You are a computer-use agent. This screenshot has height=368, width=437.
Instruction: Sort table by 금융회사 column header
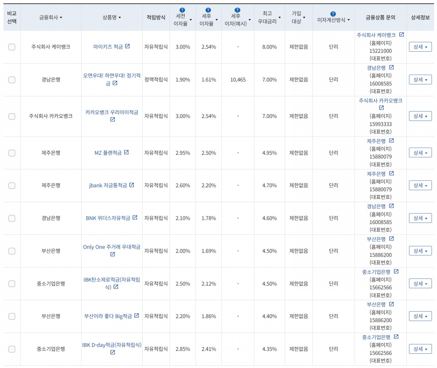[51, 17]
